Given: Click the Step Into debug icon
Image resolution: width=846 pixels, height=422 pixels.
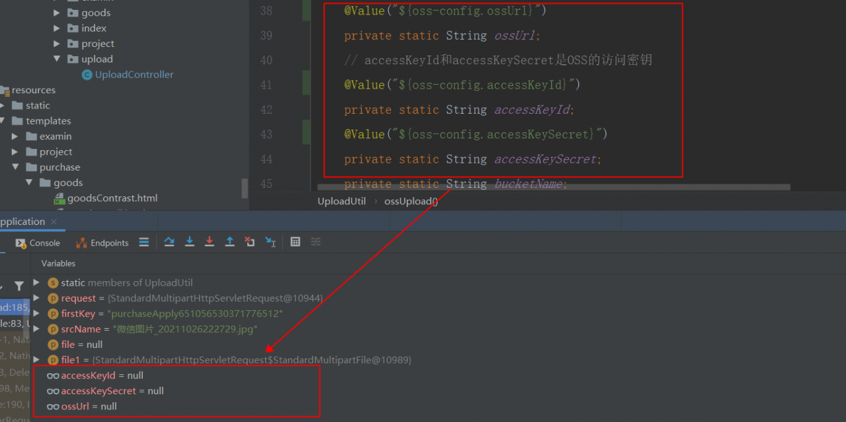Looking at the screenshot, I should 190,242.
